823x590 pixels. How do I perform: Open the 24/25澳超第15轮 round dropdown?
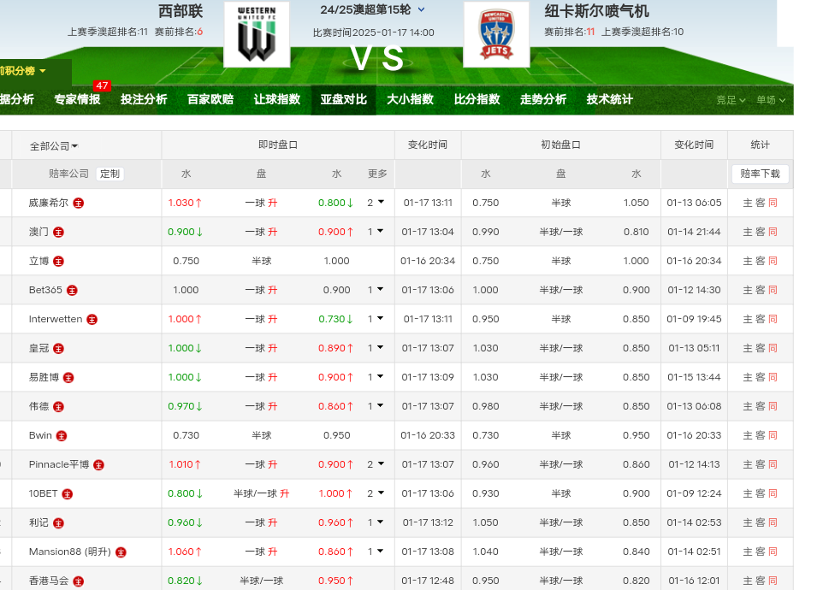[373, 9]
